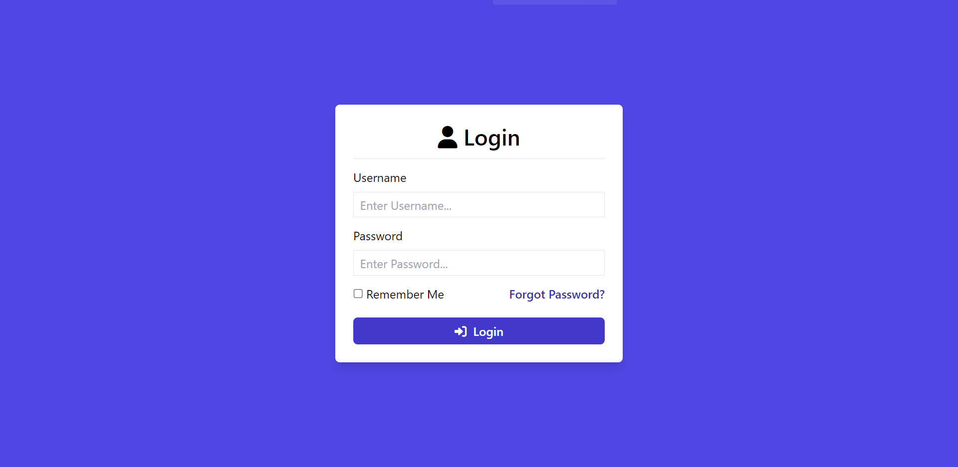Click the Enter Password... placeholder text
The height and width of the screenshot is (467, 958).
[x=404, y=264]
